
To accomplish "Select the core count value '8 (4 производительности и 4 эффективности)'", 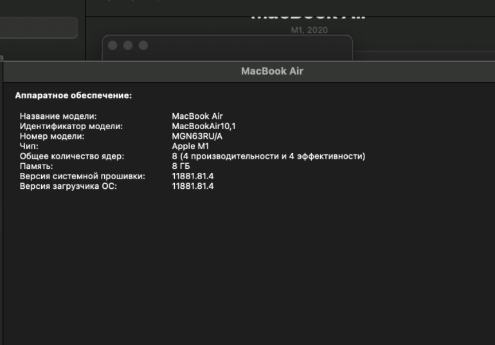I will 269,156.
